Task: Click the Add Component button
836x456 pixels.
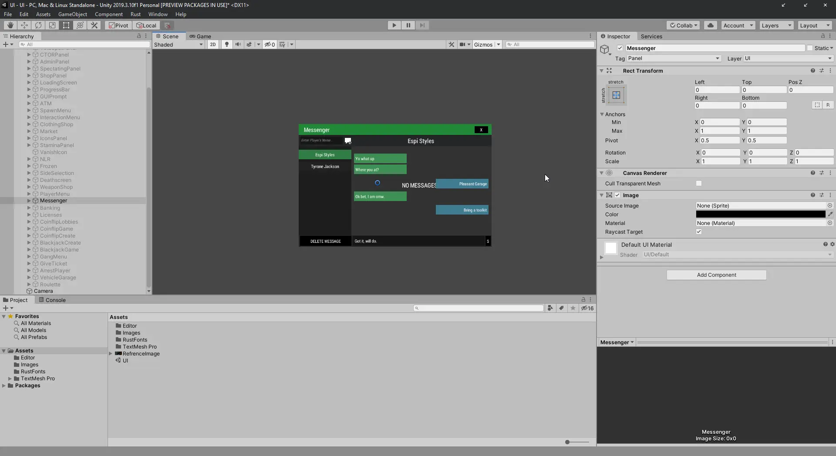Action: click(716, 275)
